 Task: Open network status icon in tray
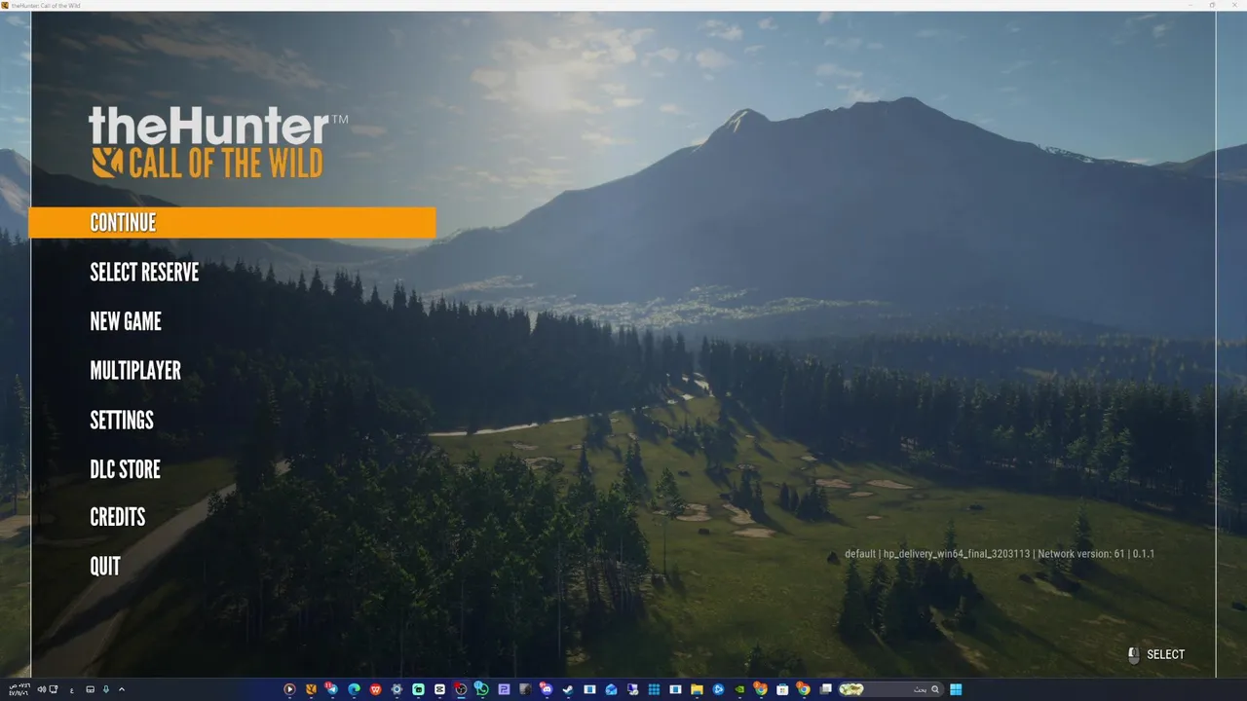(54, 689)
